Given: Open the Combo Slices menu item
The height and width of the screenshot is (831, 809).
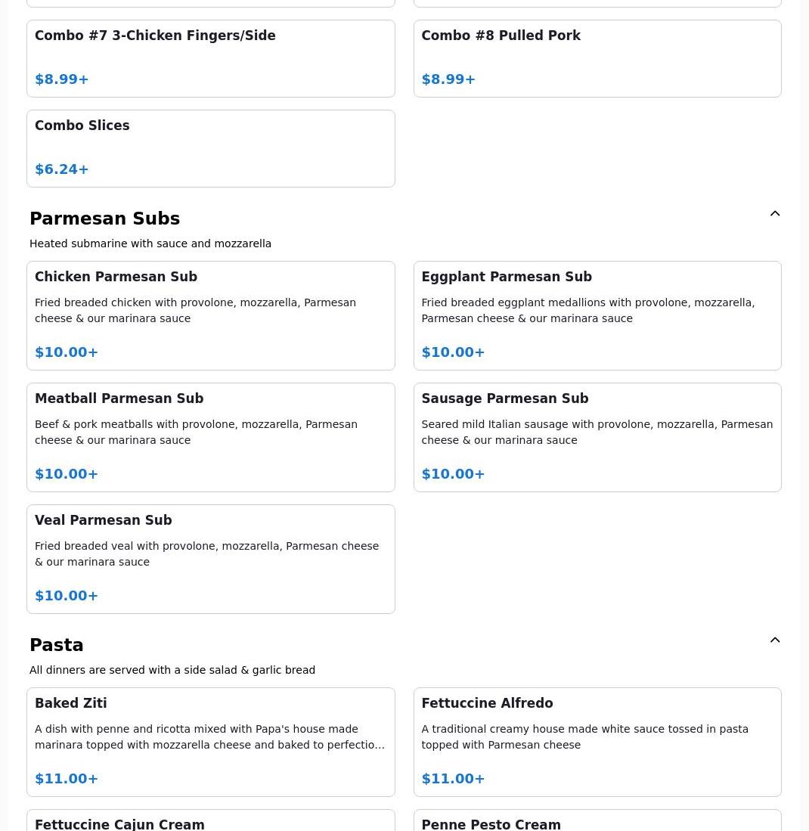Looking at the screenshot, I should [x=210, y=148].
